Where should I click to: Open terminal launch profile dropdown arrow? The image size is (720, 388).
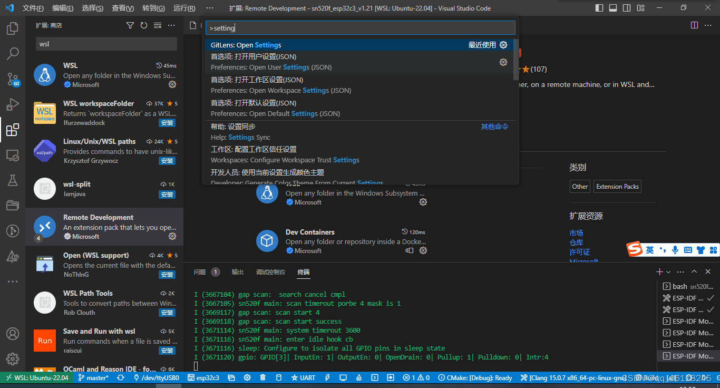click(668, 272)
